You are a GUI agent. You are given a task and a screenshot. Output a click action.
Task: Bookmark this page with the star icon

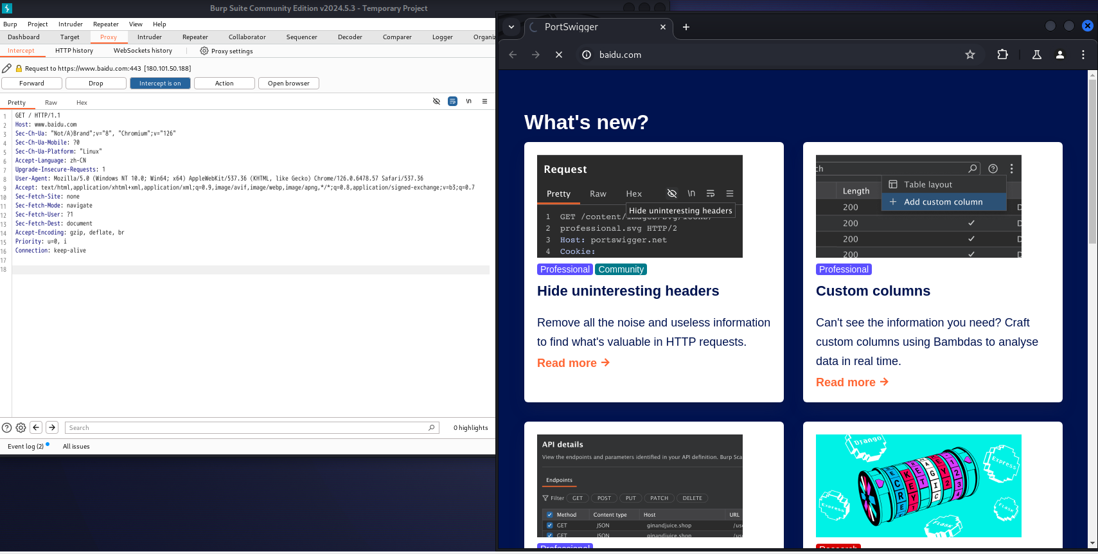tap(970, 55)
